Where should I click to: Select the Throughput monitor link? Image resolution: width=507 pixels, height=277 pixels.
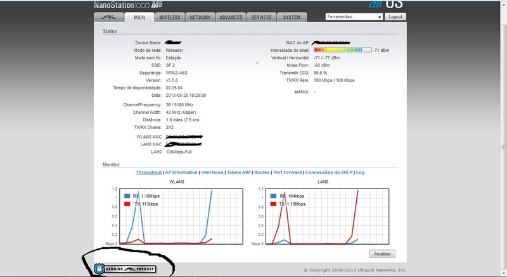coord(149,173)
